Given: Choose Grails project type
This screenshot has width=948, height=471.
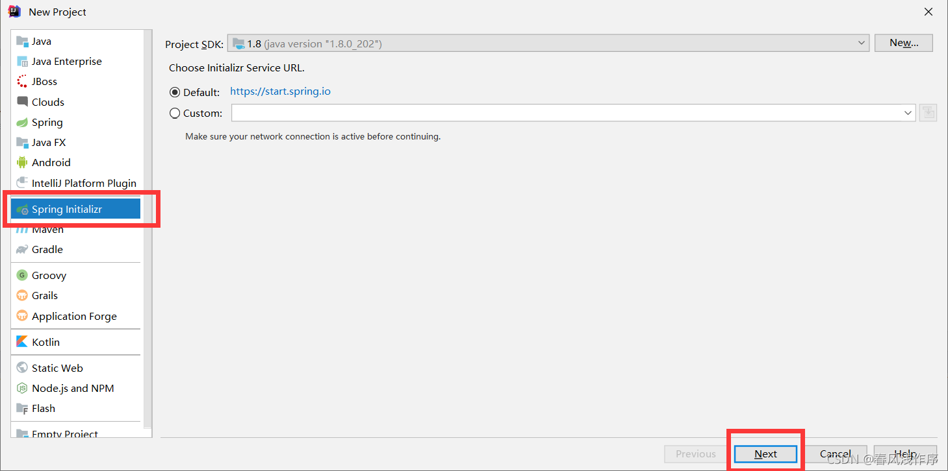Looking at the screenshot, I should click(75, 295).
